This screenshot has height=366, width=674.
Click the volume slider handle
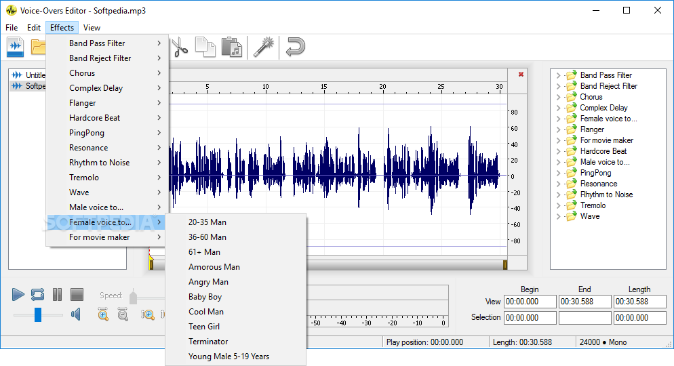(x=38, y=314)
